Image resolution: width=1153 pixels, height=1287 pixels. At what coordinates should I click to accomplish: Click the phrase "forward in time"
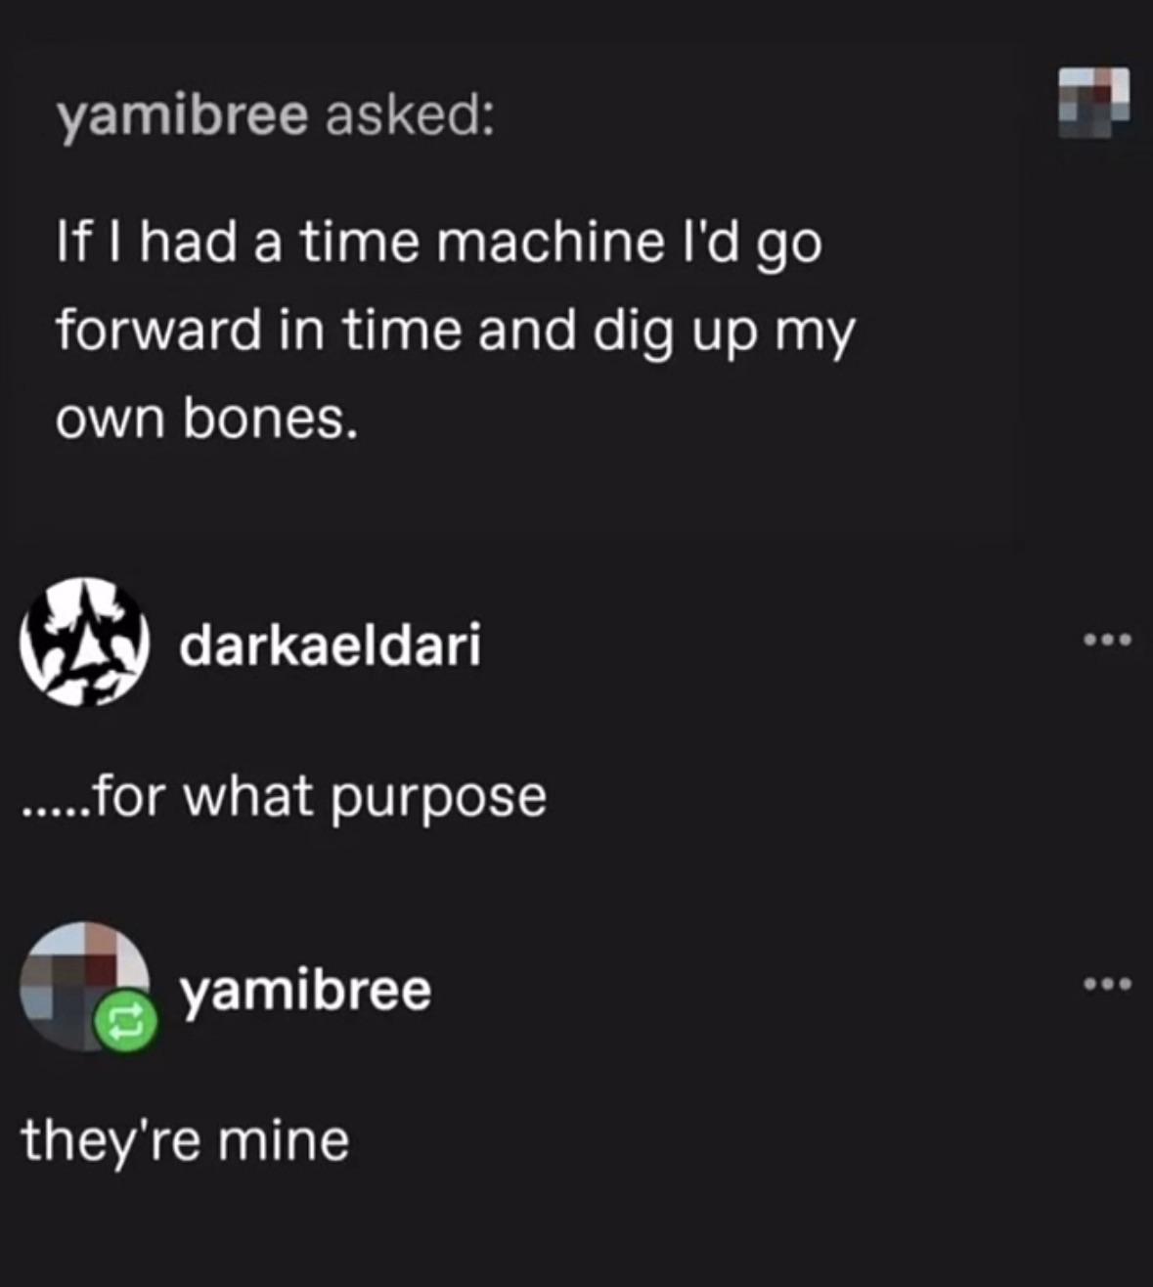pyautogui.click(x=258, y=330)
